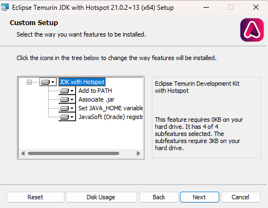Open the Associate .jar feature dropdown icon
Image resolution: width=268 pixels, height=208 pixels.
click(x=67, y=99)
